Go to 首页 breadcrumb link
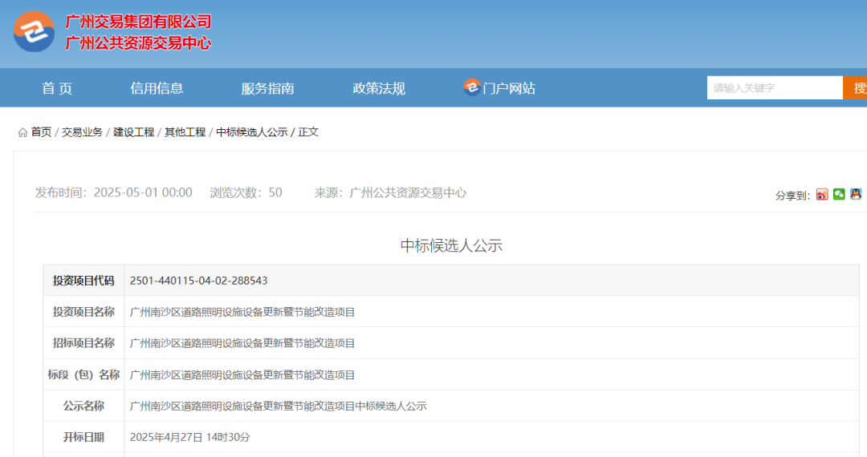This screenshot has height=457, width=867. (41, 132)
